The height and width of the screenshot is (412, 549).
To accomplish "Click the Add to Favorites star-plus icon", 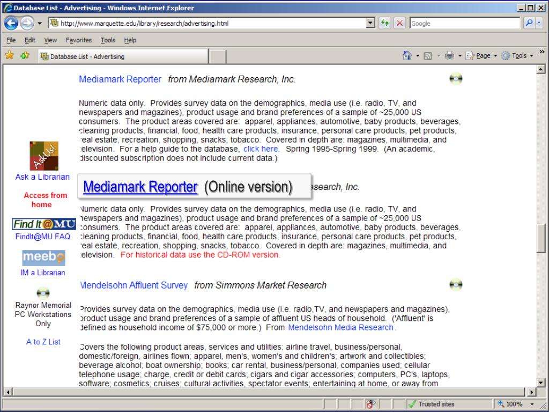I will pos(25,55).
